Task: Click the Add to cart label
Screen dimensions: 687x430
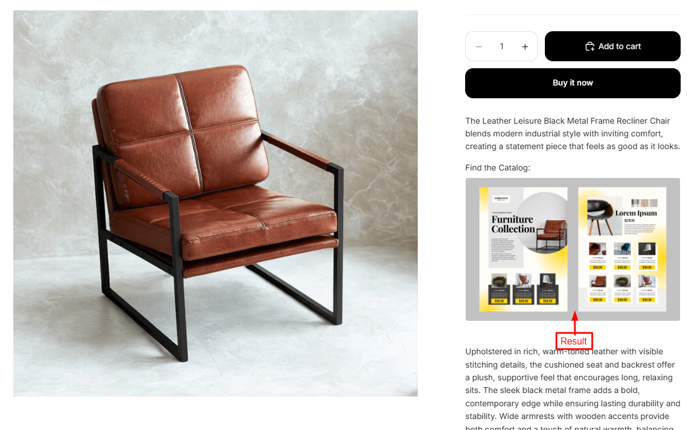Action: (619, 46)
